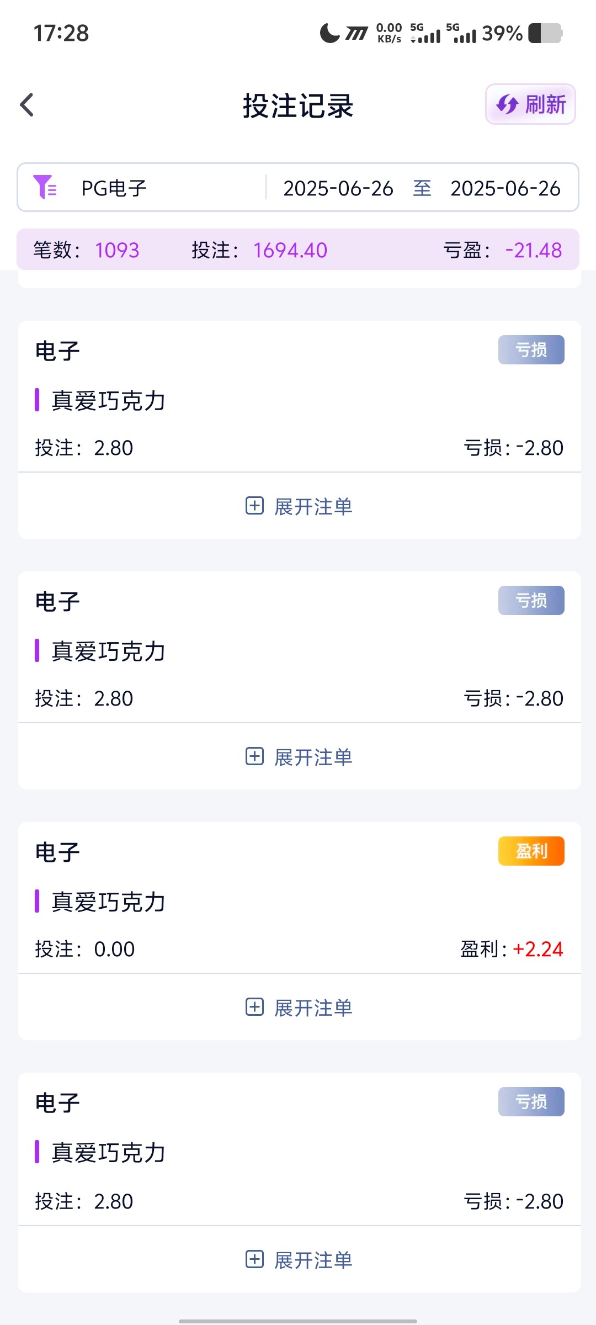Tap the first 亏损 status badge
Image resolution: width=596 pixels, height=1325 pixels.
pos(531,349)
